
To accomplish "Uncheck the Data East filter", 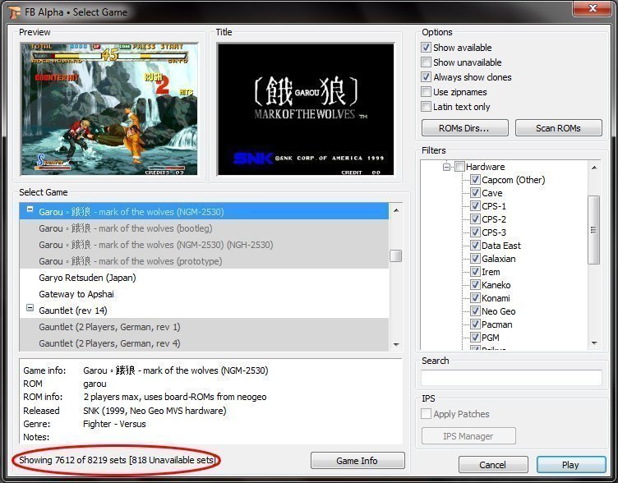I will click(475, 246).
